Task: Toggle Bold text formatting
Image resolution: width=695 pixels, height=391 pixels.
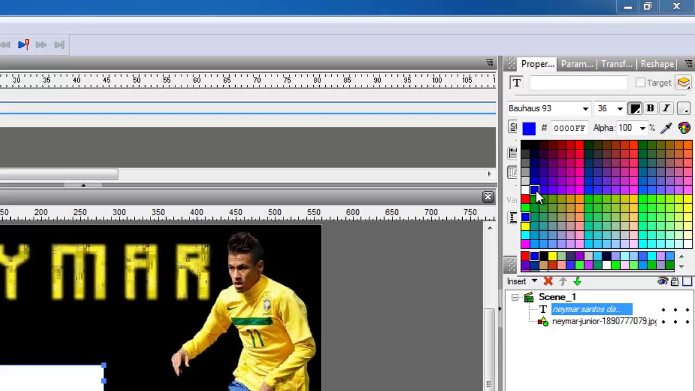Action: click(650, 109)
